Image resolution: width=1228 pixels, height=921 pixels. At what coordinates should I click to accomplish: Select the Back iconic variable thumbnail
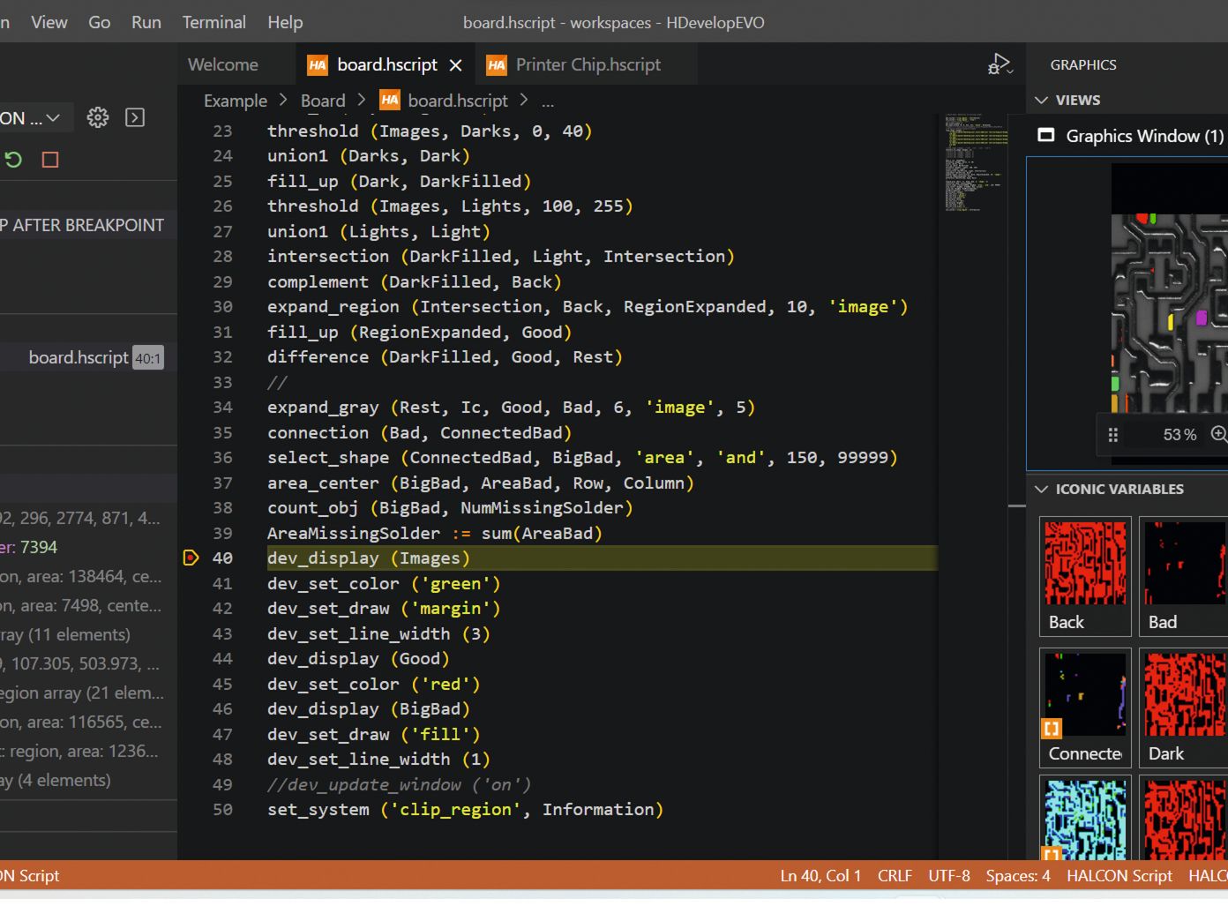click(x=1085, y=576)
